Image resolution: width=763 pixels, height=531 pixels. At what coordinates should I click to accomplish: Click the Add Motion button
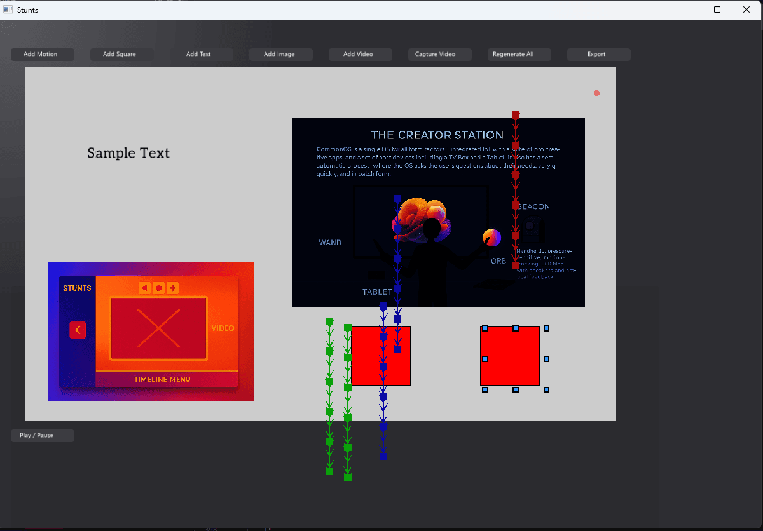[x=42, y=55]
